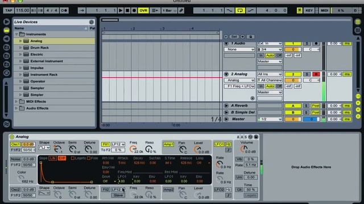The height and width of the screenshot is (204, 364).
Task: Click the track activator button 2
Action: pos(293,74)
